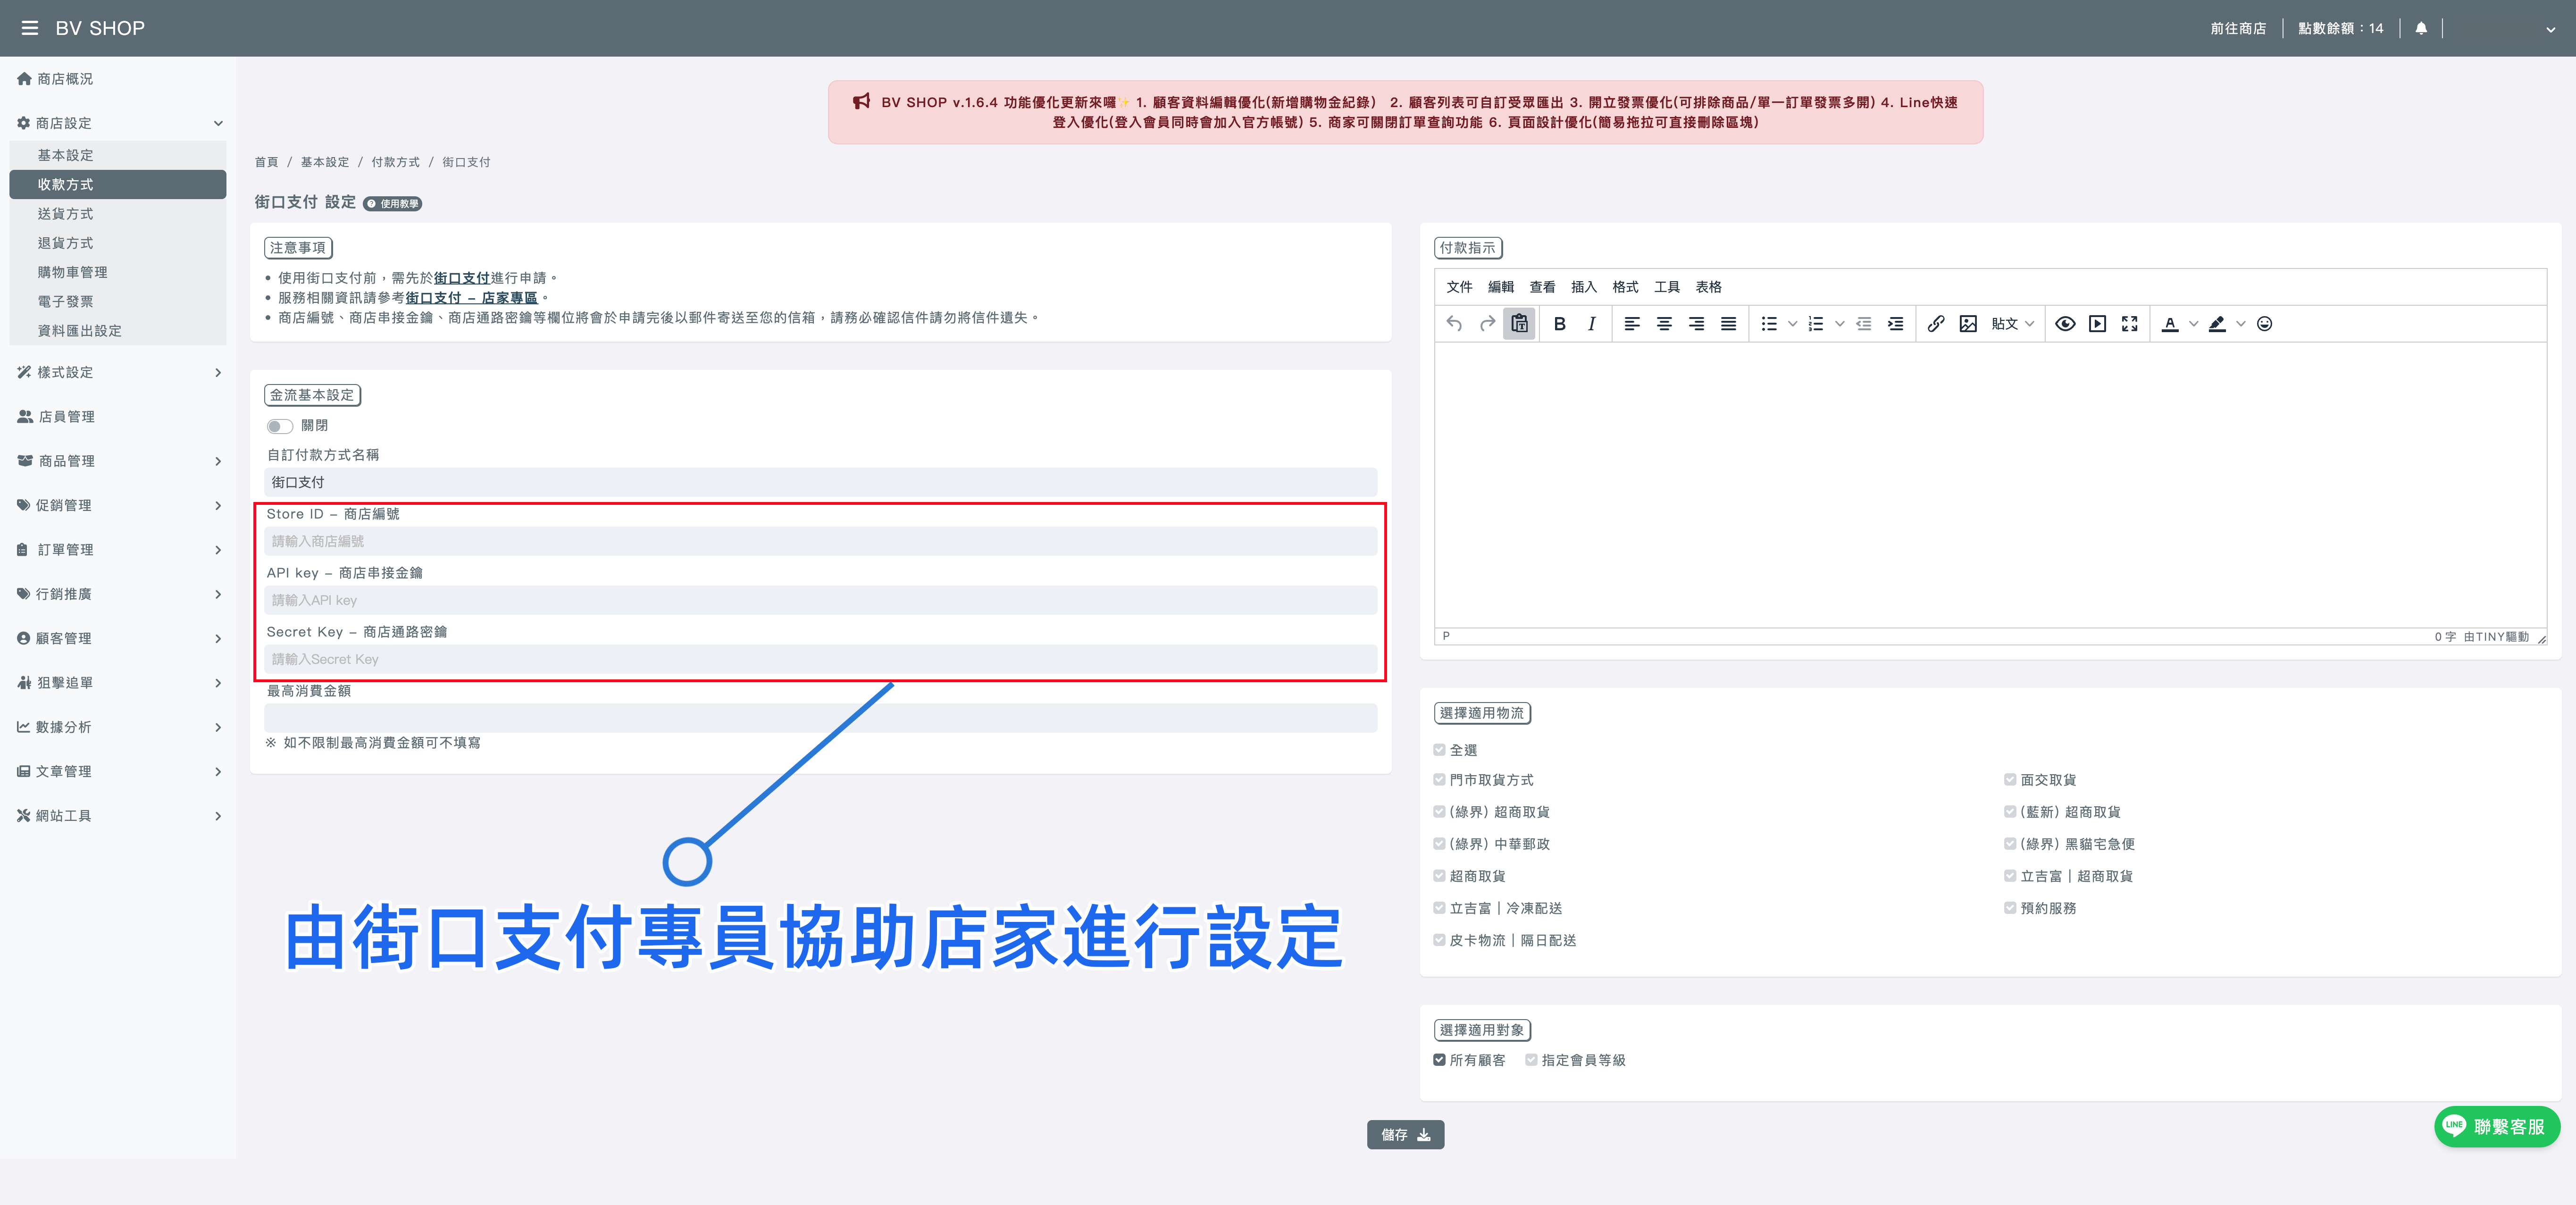Check the 指定會員等級 checkbox

pyautogui.click(x=1531, y=1060)
